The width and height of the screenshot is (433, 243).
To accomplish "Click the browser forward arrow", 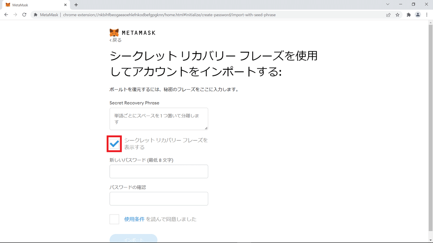I will click(x=15, y=15).
